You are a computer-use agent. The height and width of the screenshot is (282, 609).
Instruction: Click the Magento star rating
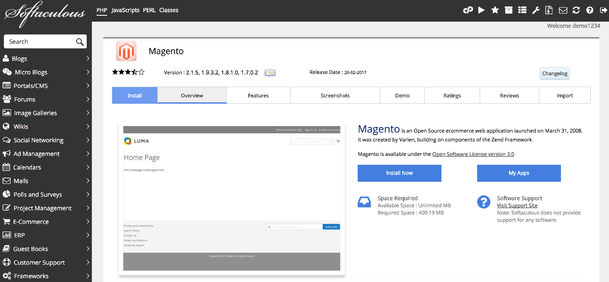[x=128, y=72]
